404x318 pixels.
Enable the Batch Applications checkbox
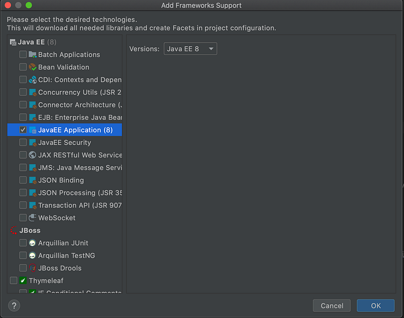pyautogui.click(x=23, y=54)
